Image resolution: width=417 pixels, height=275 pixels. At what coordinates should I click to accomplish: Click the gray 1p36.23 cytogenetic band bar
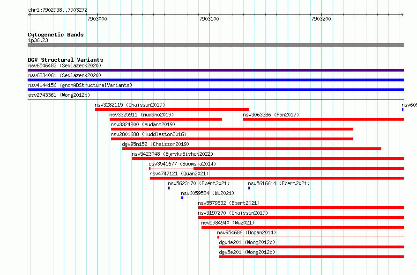(x=216, y=45)
